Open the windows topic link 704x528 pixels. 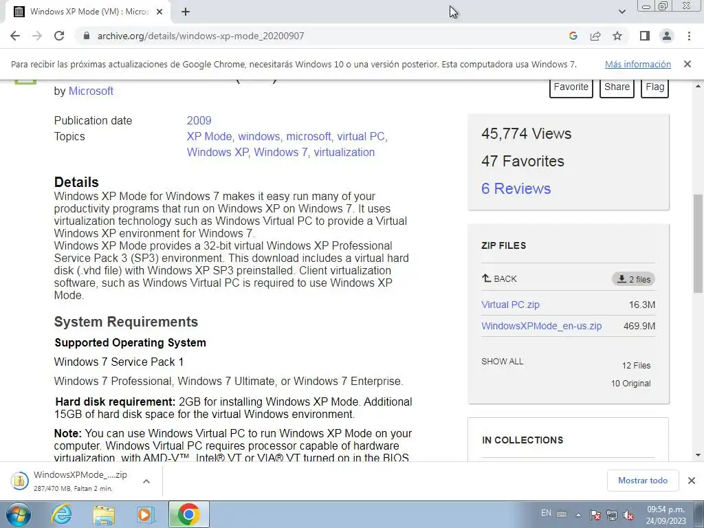tap(258, 137)
